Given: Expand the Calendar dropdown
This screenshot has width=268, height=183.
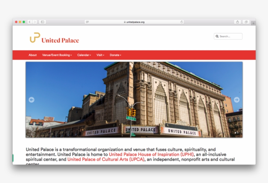Looking at the screenshot, I should (x=84, y=55).
